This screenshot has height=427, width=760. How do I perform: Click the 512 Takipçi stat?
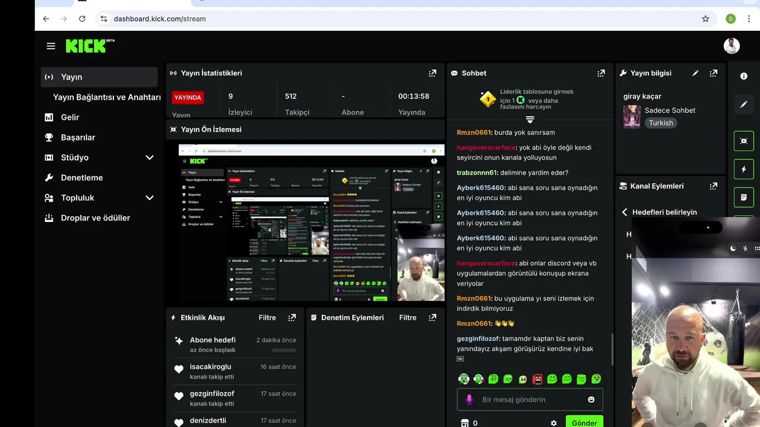[x=297, y=103]
